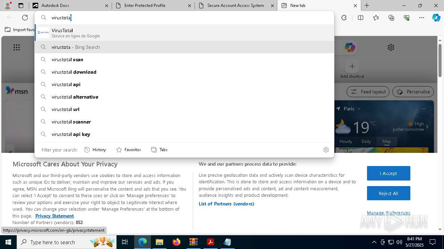Open the apps grid launcher icon
This screenshot has width=444, height=249.
[17, 47]
